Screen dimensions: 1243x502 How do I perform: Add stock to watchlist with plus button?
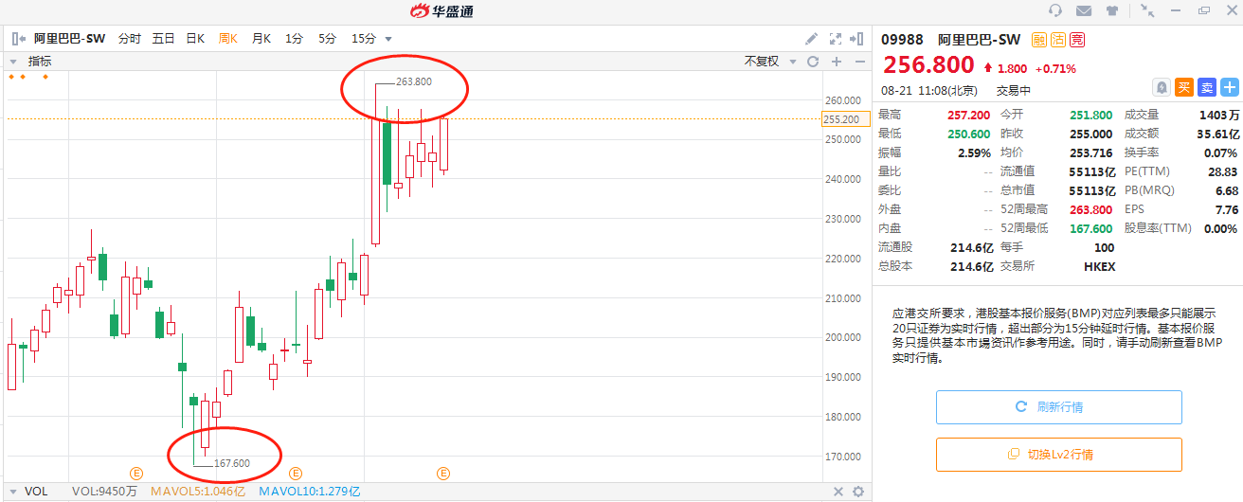1229,87
